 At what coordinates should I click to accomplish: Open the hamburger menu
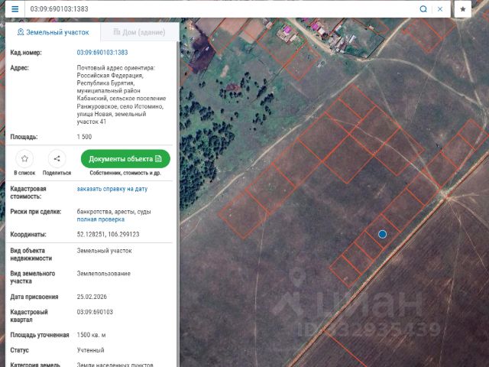point(15,8)
